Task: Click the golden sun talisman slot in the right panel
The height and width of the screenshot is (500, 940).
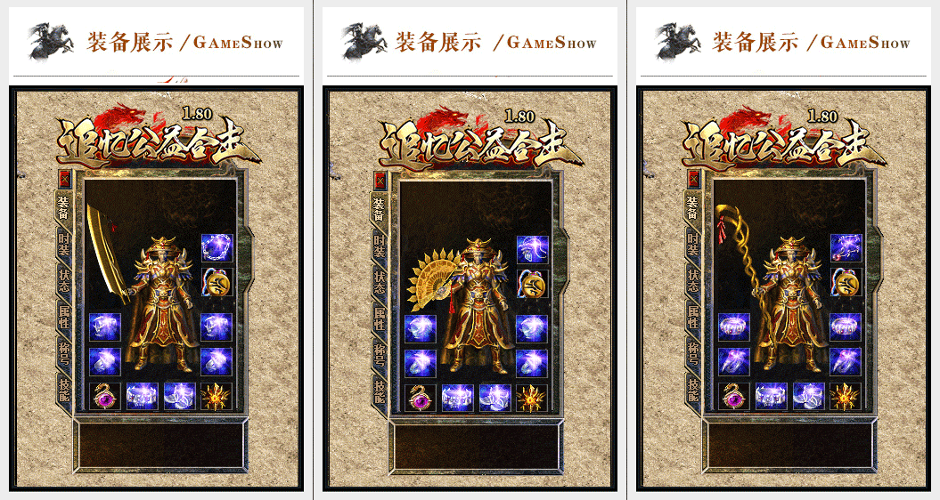Action: click(846, 397)
